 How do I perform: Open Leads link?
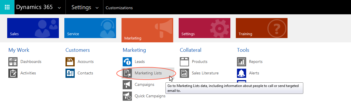coord(140,62)
